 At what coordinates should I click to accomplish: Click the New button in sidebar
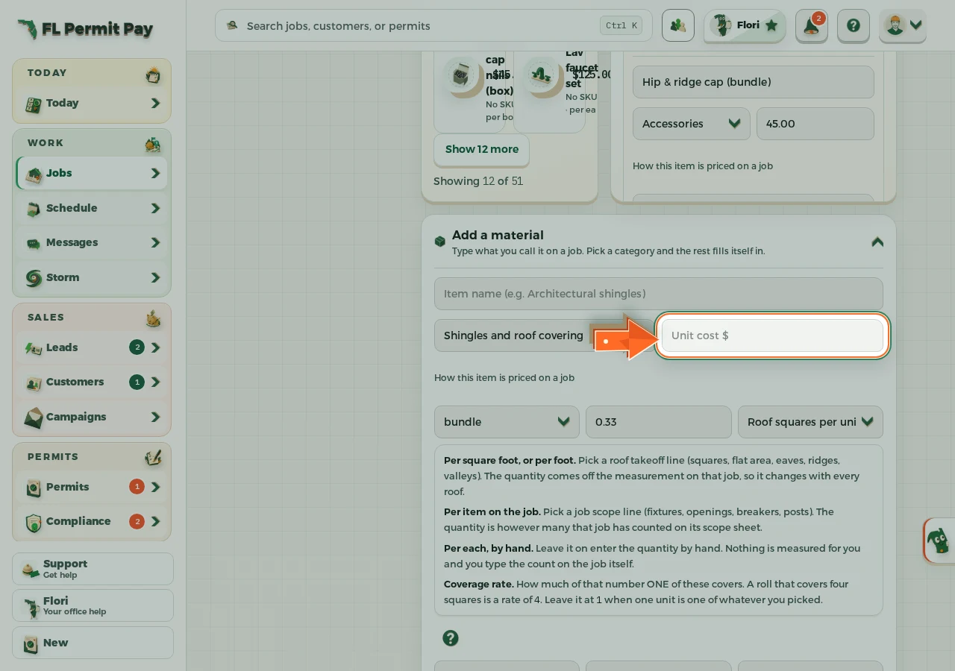point(93,643)
